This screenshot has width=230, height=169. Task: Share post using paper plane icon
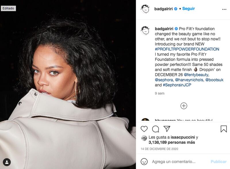(167, 129)
